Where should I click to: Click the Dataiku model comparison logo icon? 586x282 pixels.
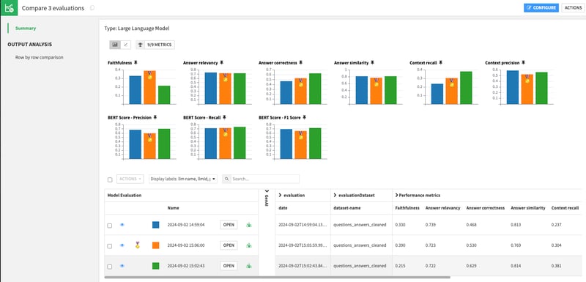point(9,8)
